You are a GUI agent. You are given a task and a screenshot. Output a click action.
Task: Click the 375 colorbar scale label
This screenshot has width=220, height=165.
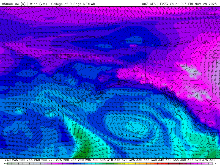pos(205,160)
